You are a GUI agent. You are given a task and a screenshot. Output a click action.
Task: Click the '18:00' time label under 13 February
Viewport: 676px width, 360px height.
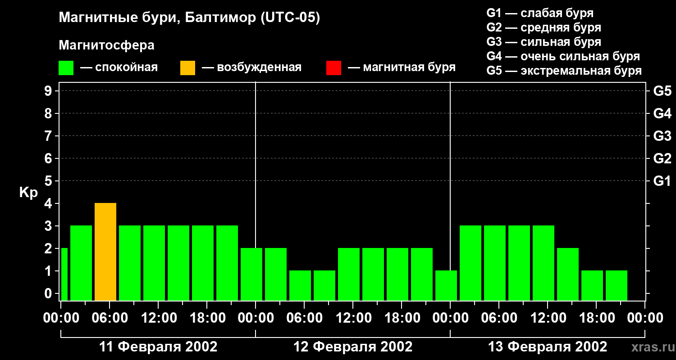click(596, 318)
